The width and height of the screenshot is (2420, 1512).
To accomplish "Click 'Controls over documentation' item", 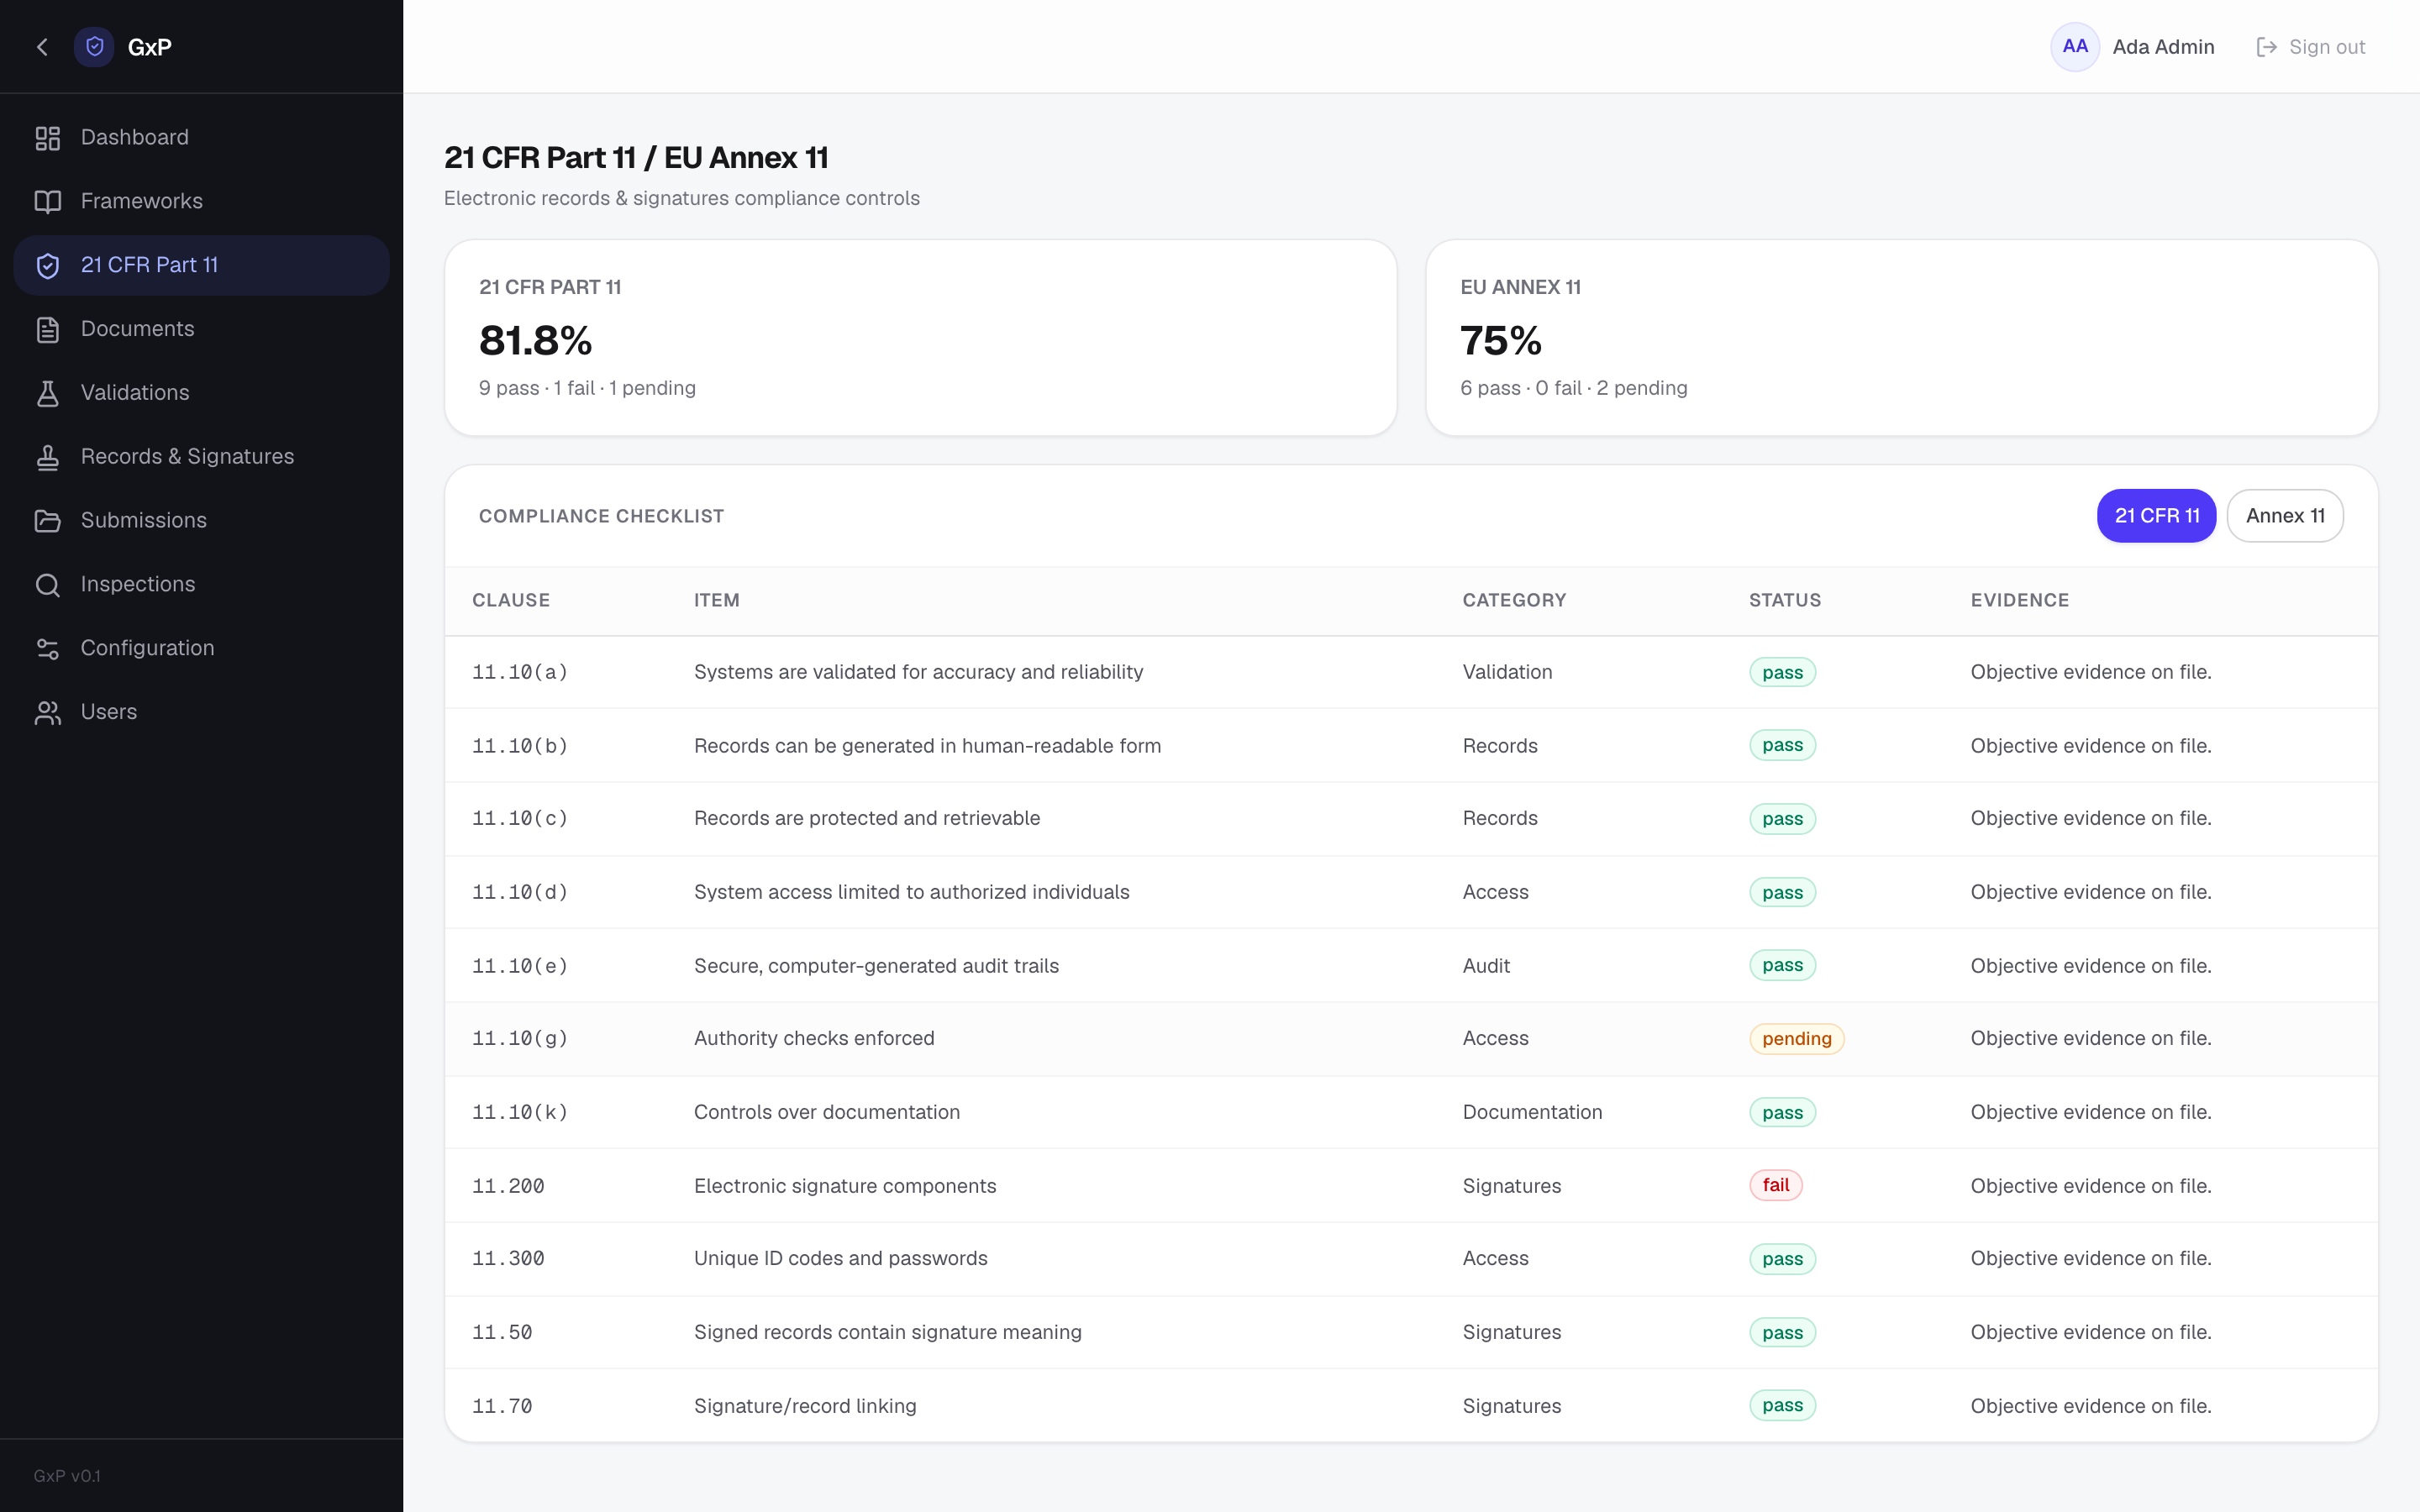I will point(826,1112).
